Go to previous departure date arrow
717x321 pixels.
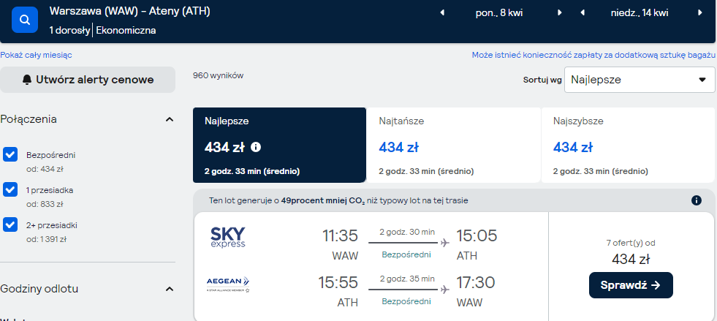[x=442, y=13]
